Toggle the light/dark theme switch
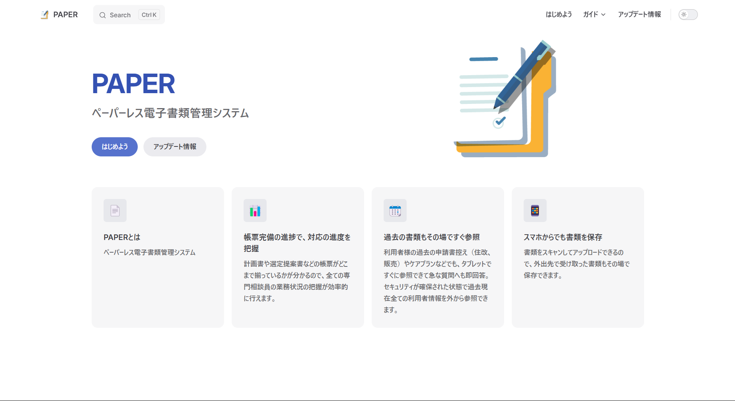 (688, 15)
